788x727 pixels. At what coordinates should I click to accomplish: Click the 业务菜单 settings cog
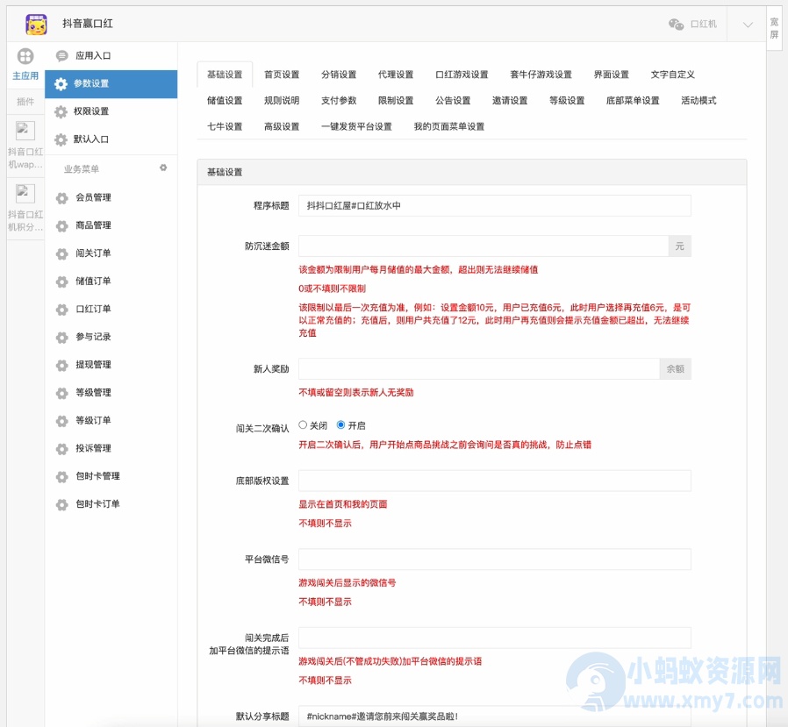coord(163,167)
